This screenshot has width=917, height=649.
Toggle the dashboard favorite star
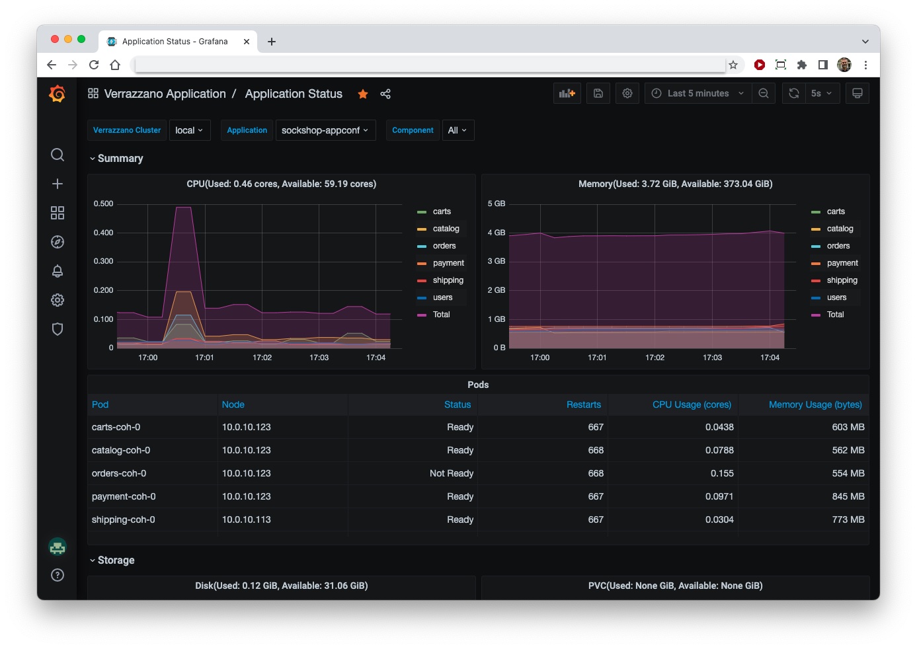click(362, 94)
